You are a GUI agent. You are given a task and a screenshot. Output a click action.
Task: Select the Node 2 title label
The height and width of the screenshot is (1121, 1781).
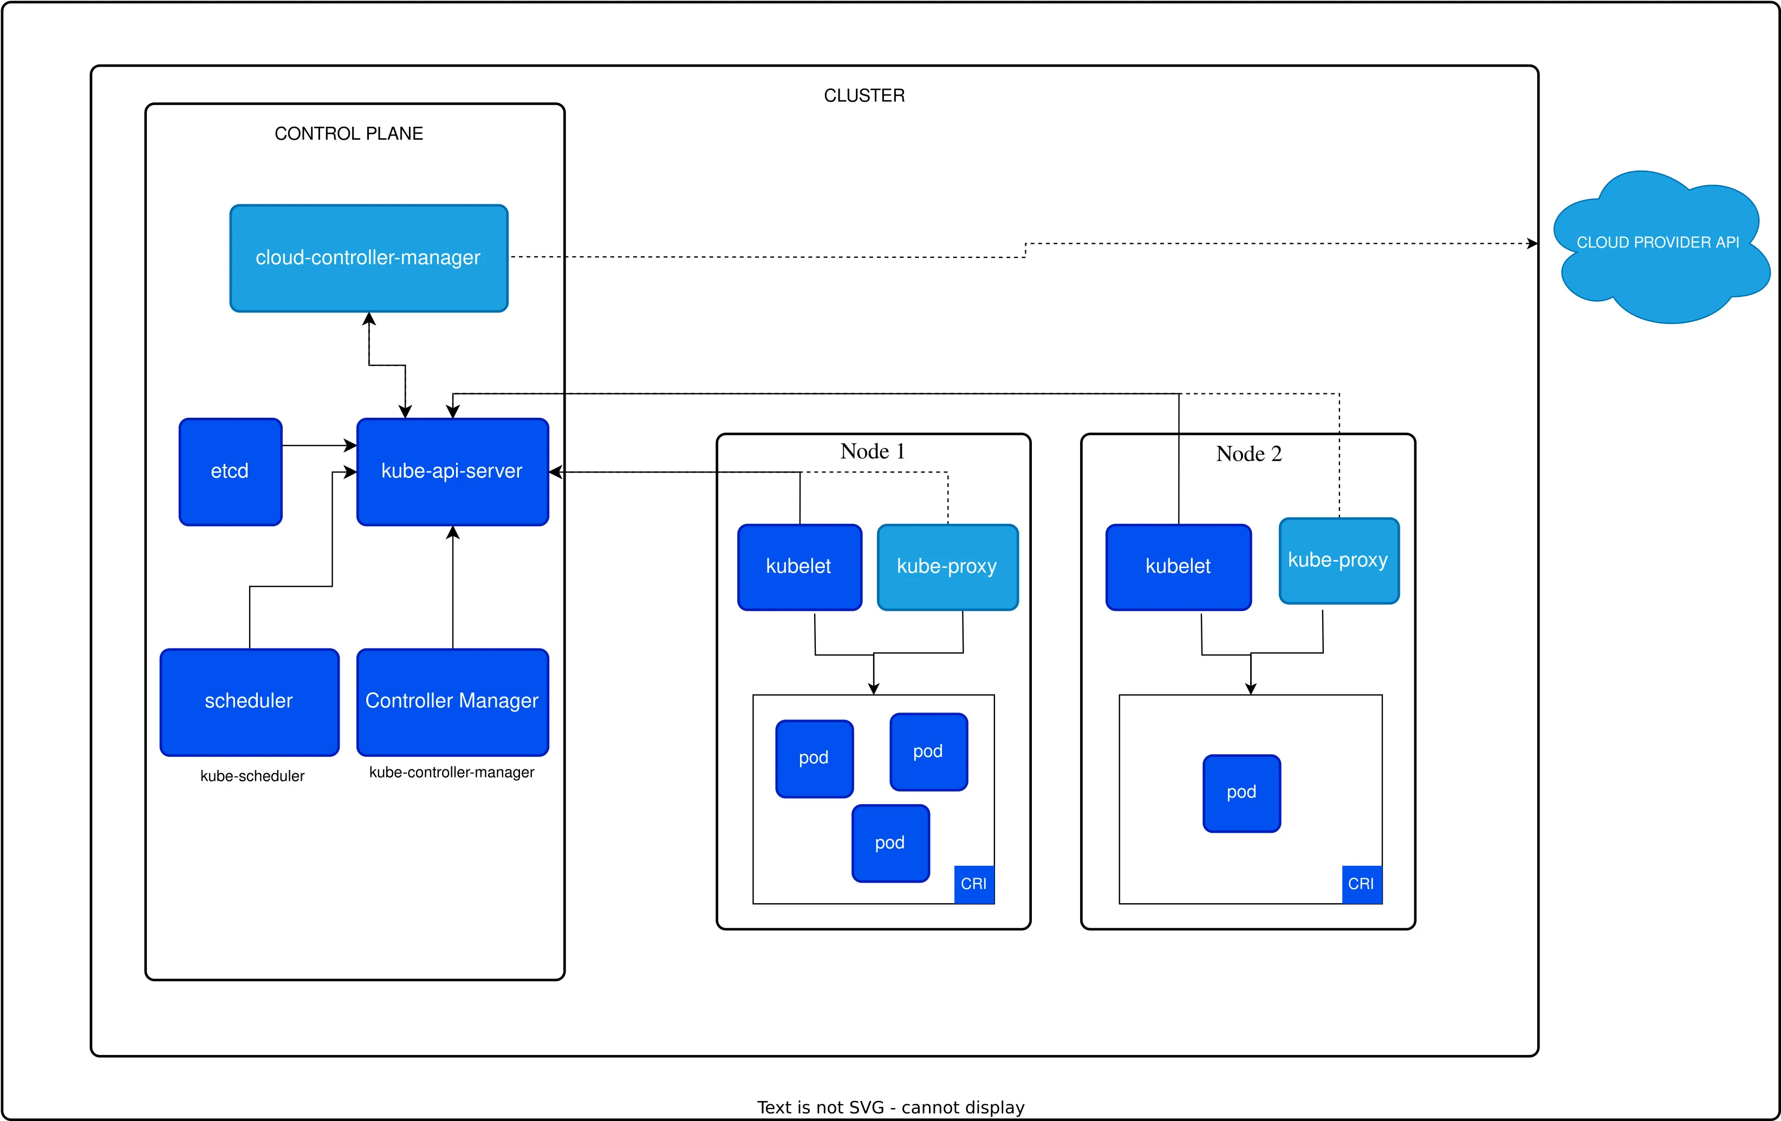[x=1250, y=453]
